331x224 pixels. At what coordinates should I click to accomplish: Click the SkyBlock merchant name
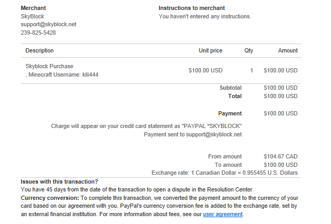point(32,16)
